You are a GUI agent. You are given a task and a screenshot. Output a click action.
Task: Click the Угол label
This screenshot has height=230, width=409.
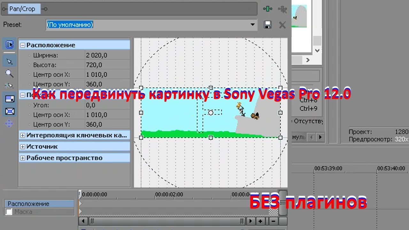point(41,105)
